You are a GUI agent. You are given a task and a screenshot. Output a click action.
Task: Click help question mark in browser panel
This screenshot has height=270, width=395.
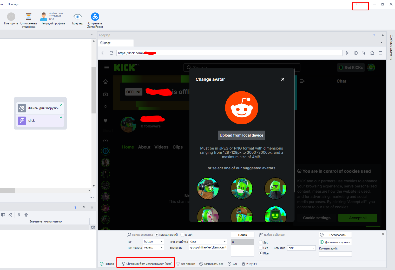(x=374, y=35)
